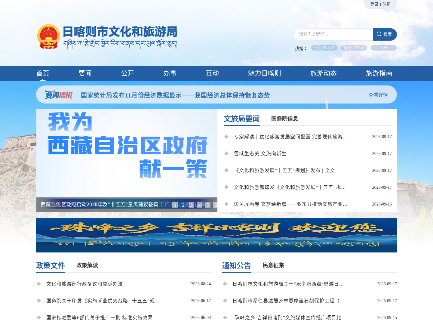Open 旅游指南 navigation item
The height and width of the screenshot is (331, 433).
pos(379,73)
